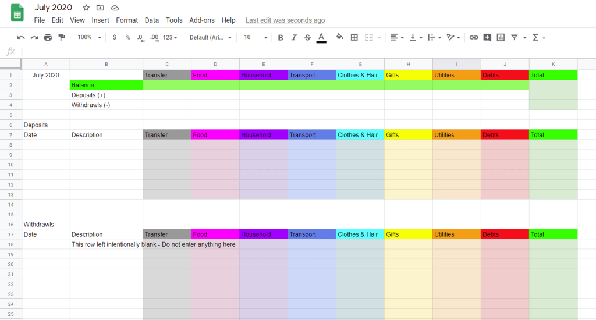Insert a chart from the toolbar
Viewport: 596px width, 320px height.
[x=501, y=37]
